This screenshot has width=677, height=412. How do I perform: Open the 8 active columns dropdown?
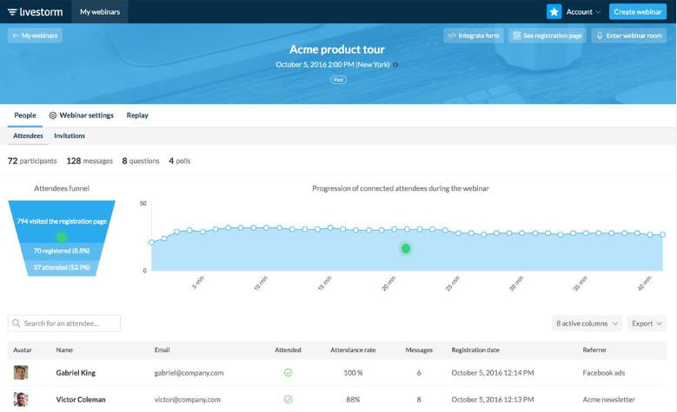coord(587,324)
